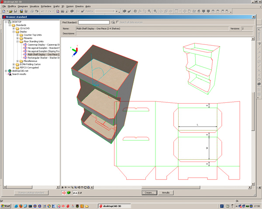262x209 pixels.
Task: Click the Undo arrow icon
Action: click(43, 11)
